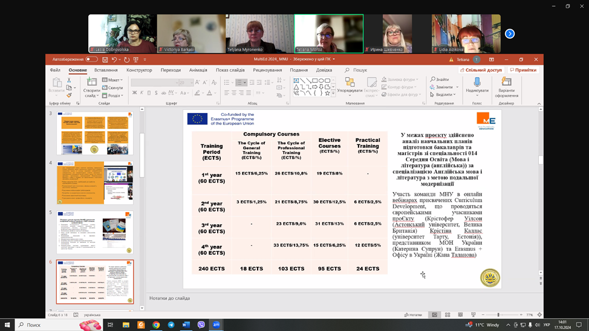
Task: Toggle normal view button in status bar
Action: point(434,315)
